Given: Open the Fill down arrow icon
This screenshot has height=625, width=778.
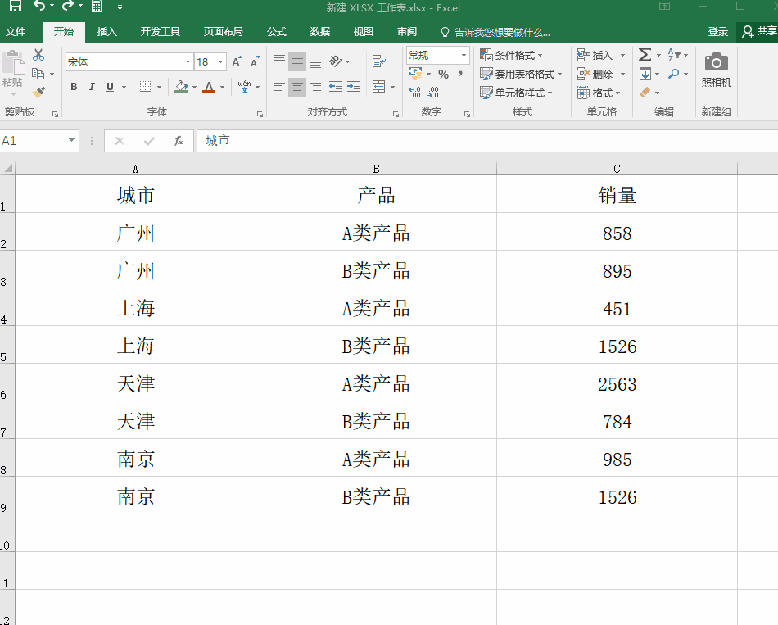Looking at the screenshot, I should point(645,74).
